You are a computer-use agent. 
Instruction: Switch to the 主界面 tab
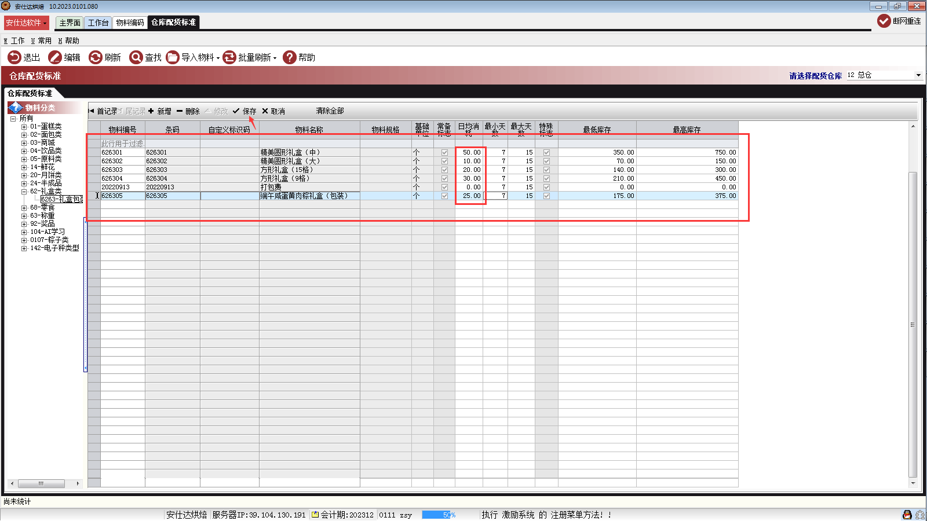(x=70, y=23)
